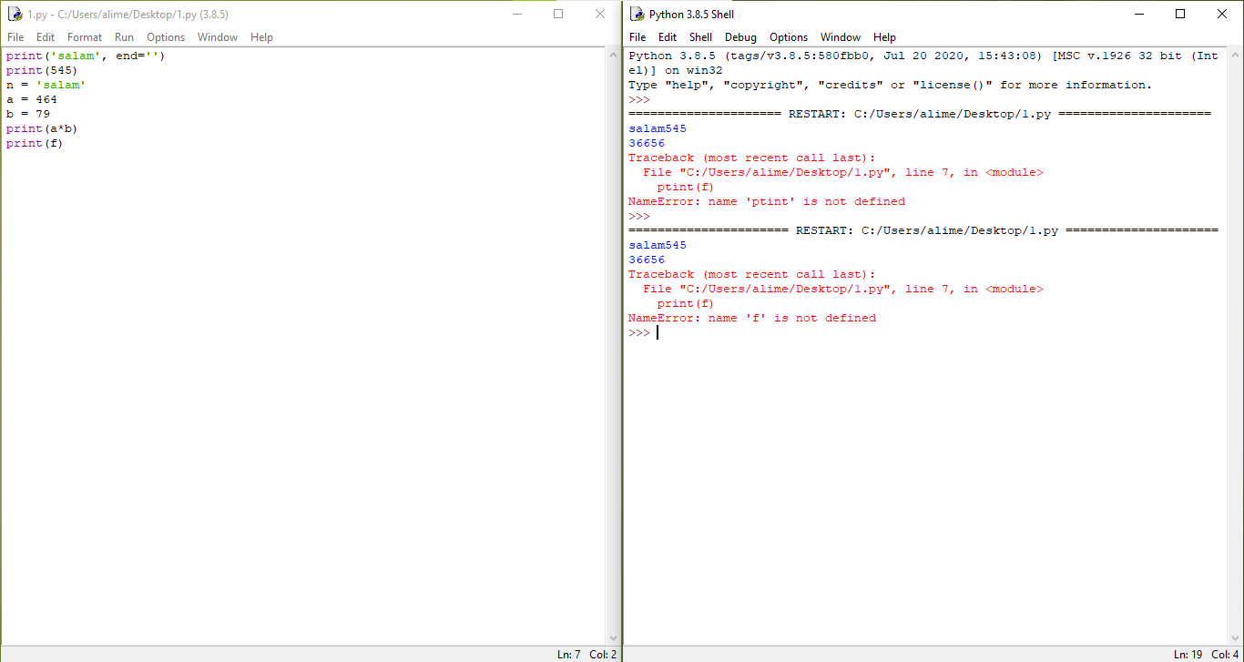Screen dimensions: 1244x662
Task: Click the NameError 'f' is not defined line
Action: pyautogui.click(x=752, y=318)
